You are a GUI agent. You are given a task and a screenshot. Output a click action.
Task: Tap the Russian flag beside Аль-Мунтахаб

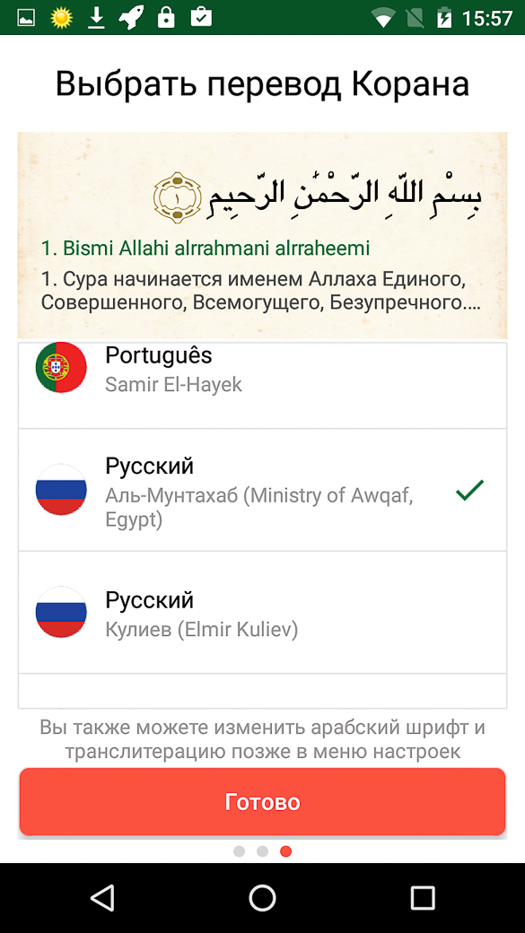point(61,490)
